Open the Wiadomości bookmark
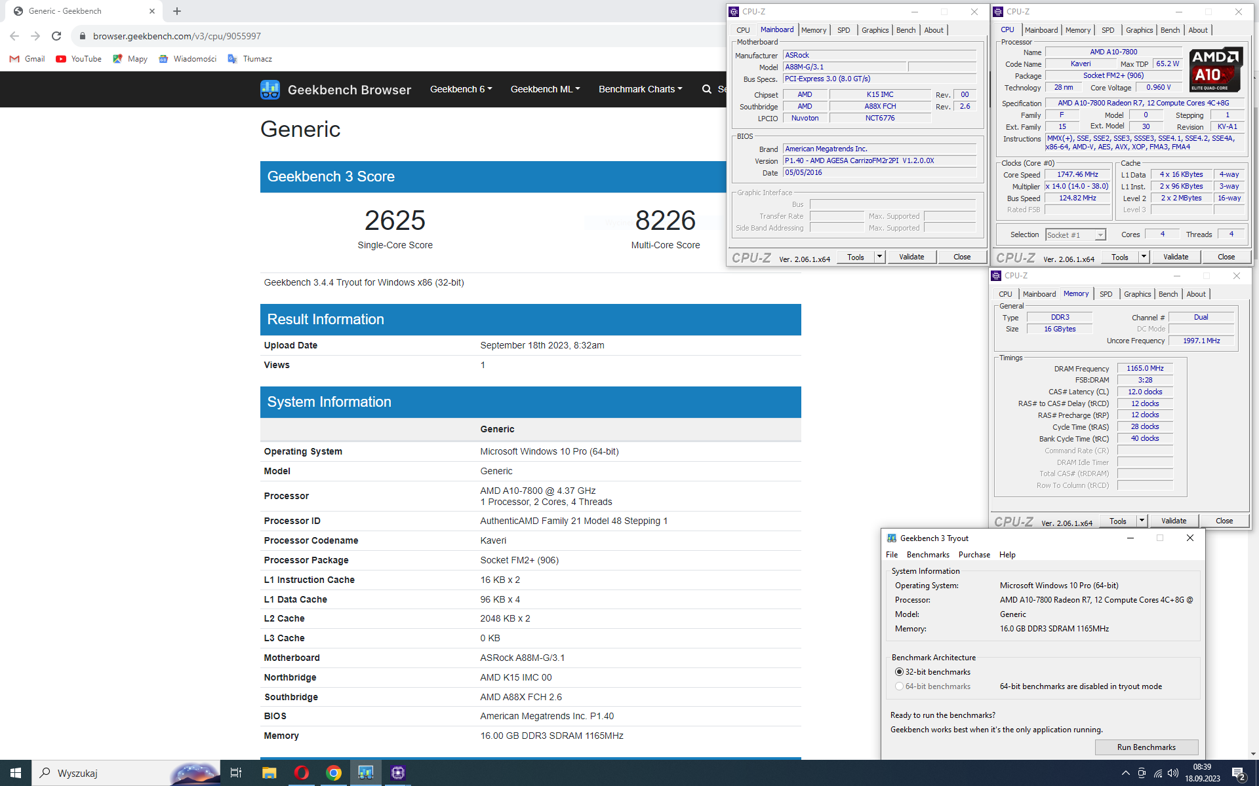The image size is (1259, 786). click(188, 59)
